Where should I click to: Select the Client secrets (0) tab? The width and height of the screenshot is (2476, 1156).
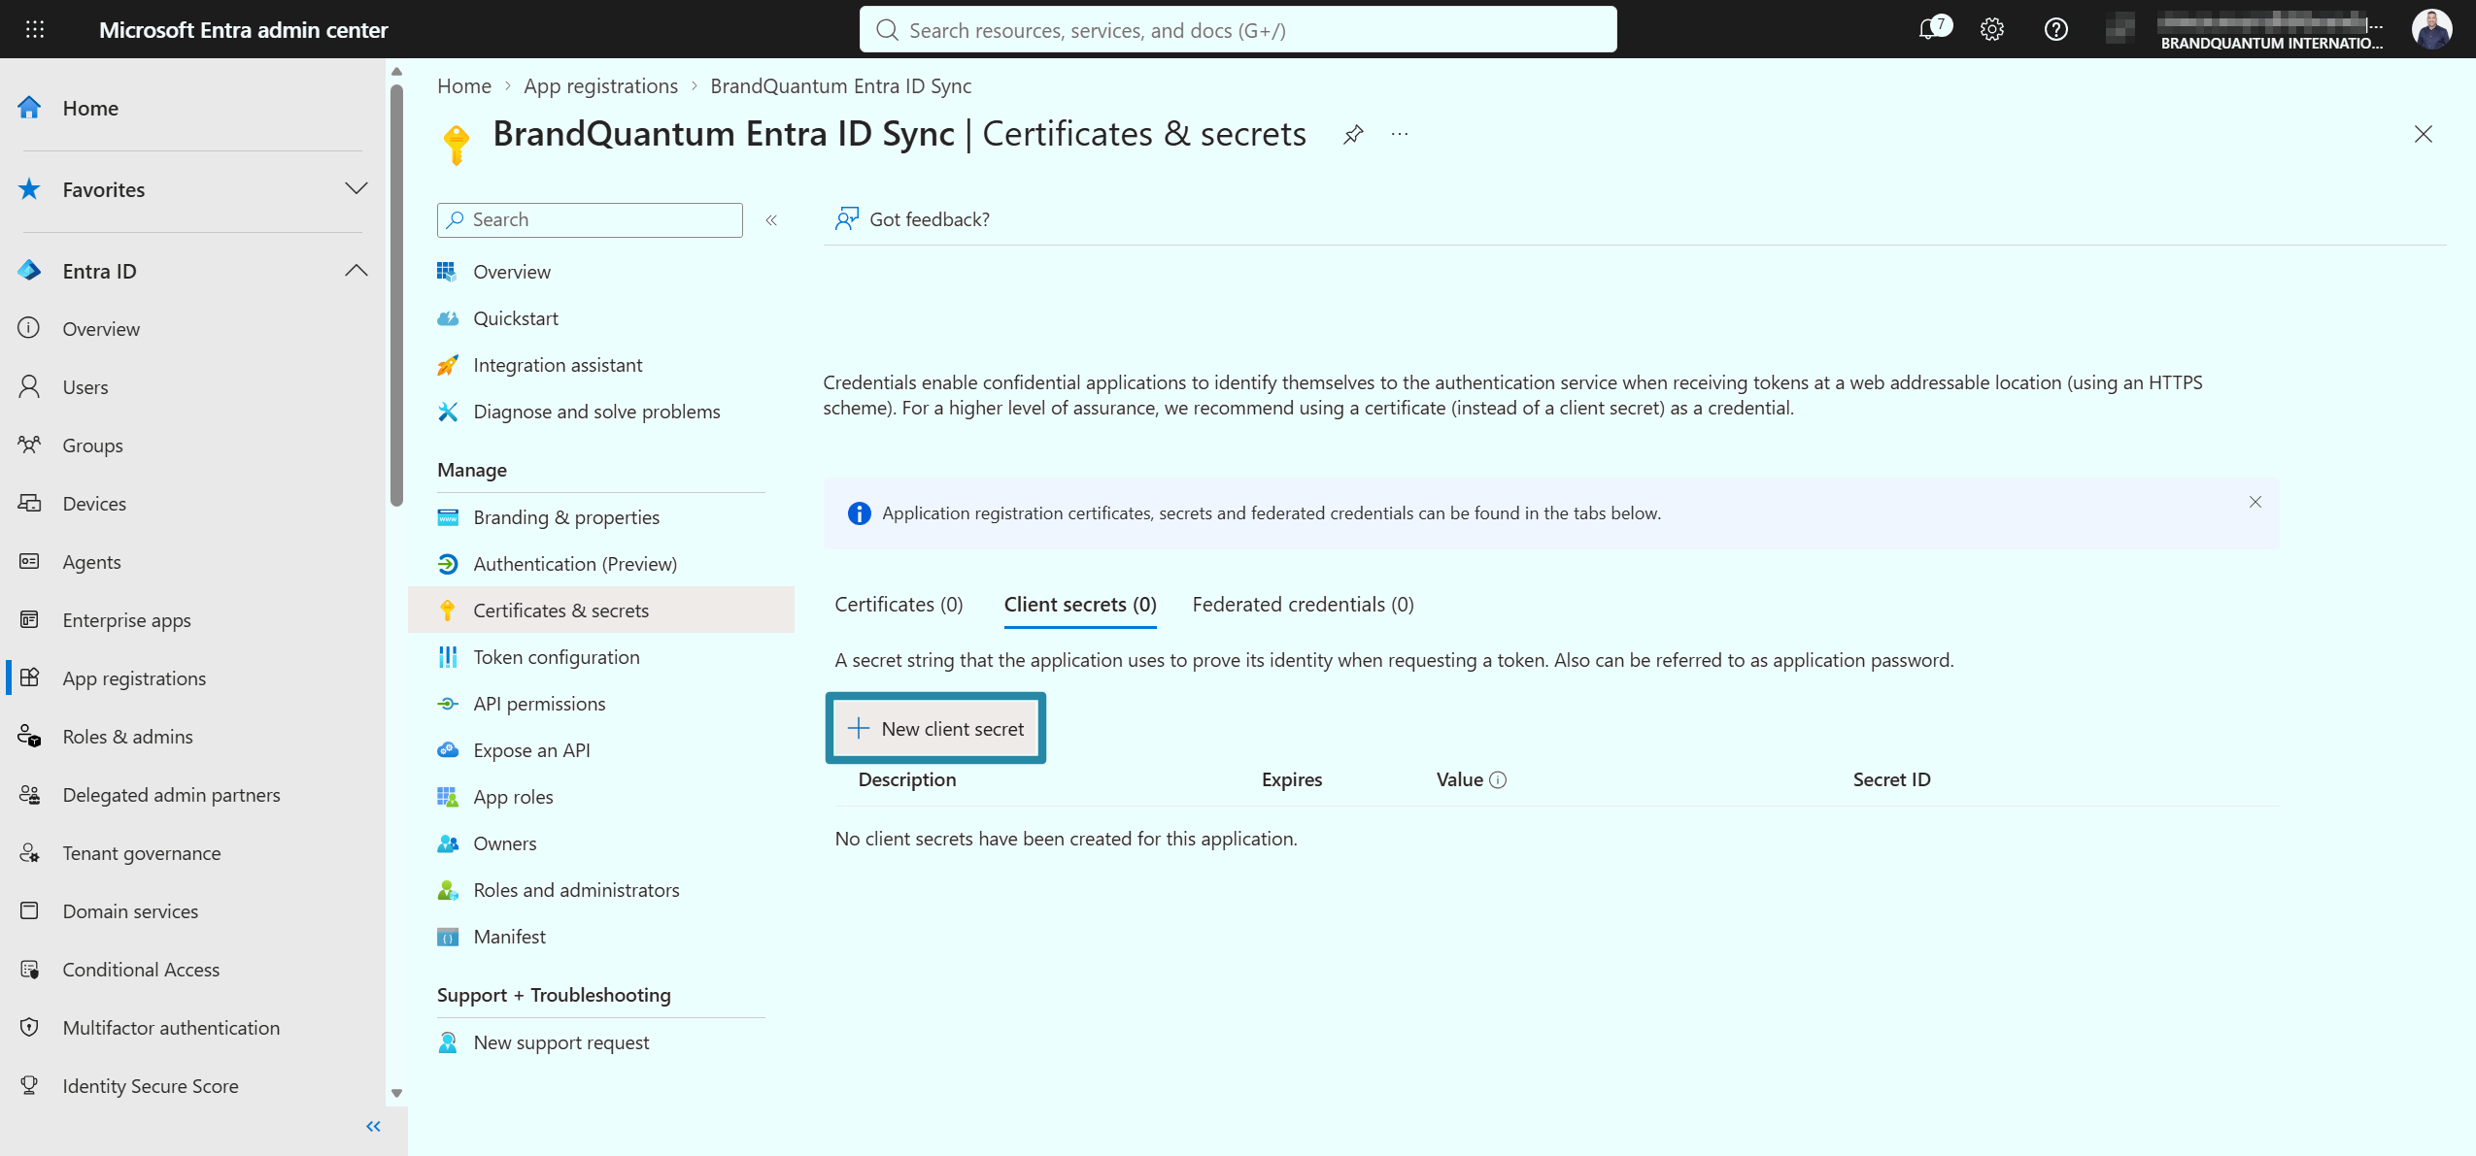pos(1080,605)
